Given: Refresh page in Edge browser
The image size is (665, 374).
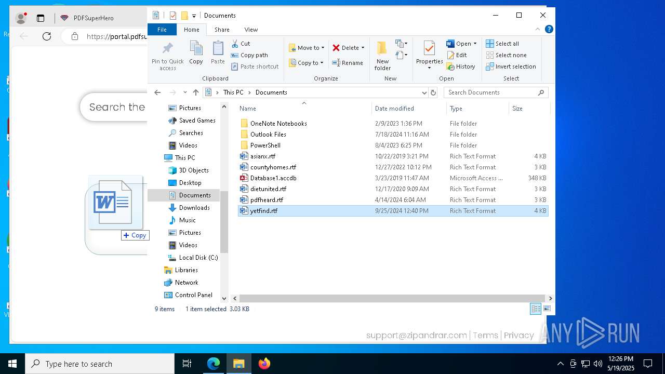Looking at the screenshot, I should pyautogui.click(x=47, y=36).
